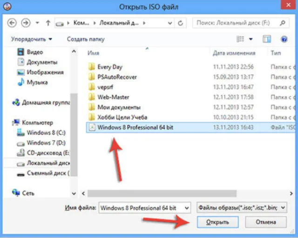Select 'Ком...' breadcrumb in address bar
This screenshot has width=298, height=238.
pyautogui.click(x=81, y=23)
